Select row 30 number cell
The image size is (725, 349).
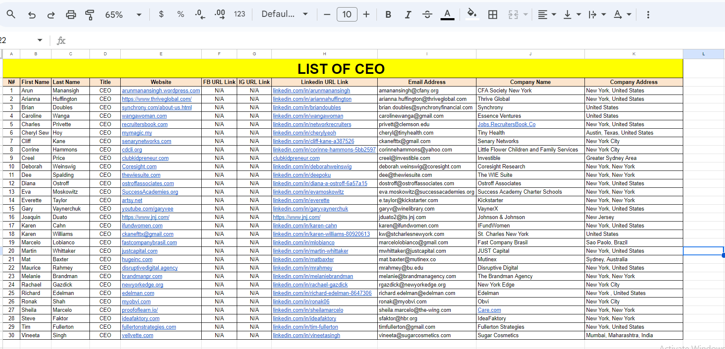coord(11,335)
